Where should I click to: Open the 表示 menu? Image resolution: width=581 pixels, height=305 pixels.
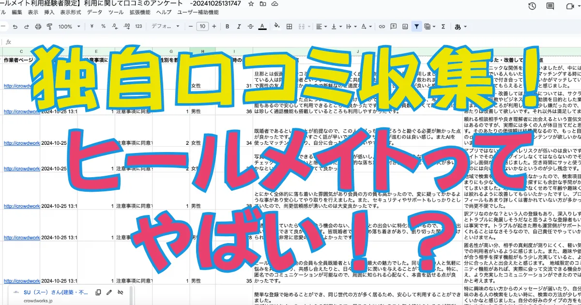(x=33, y=12)
